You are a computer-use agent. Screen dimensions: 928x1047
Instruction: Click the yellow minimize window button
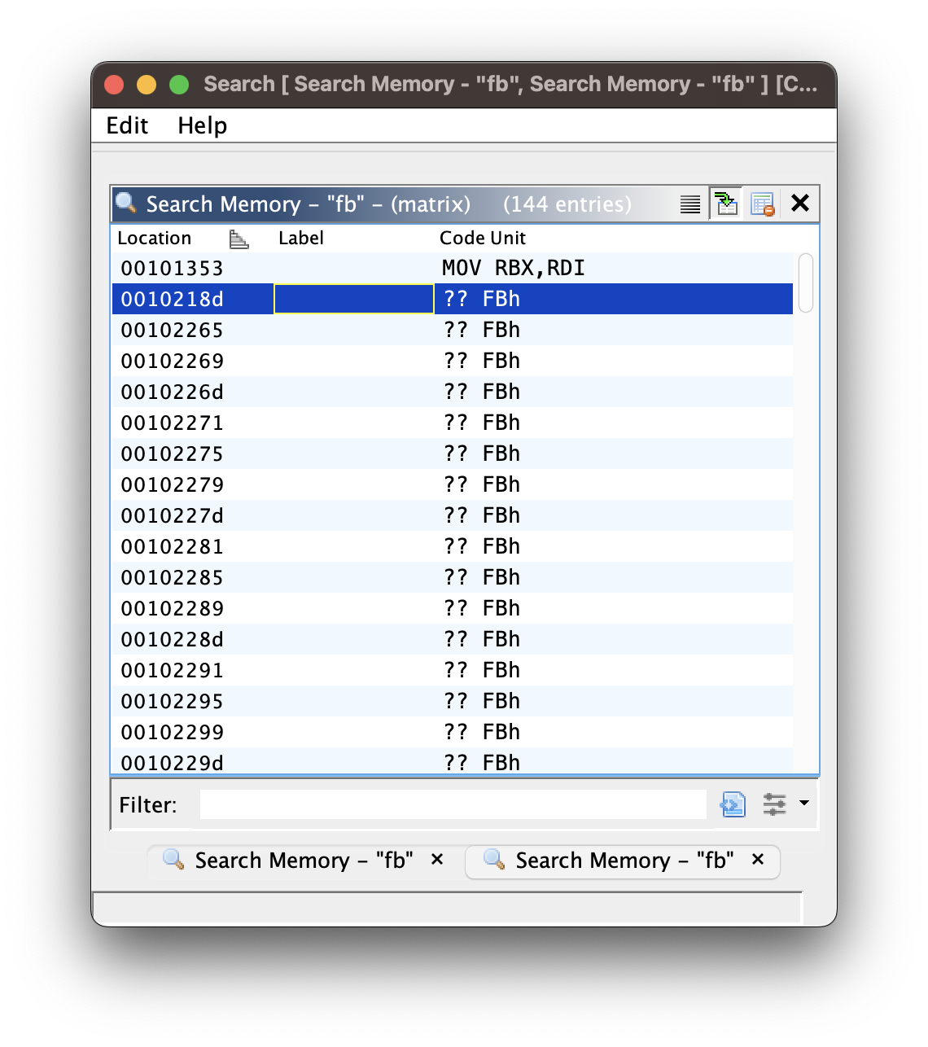(147, 85)
